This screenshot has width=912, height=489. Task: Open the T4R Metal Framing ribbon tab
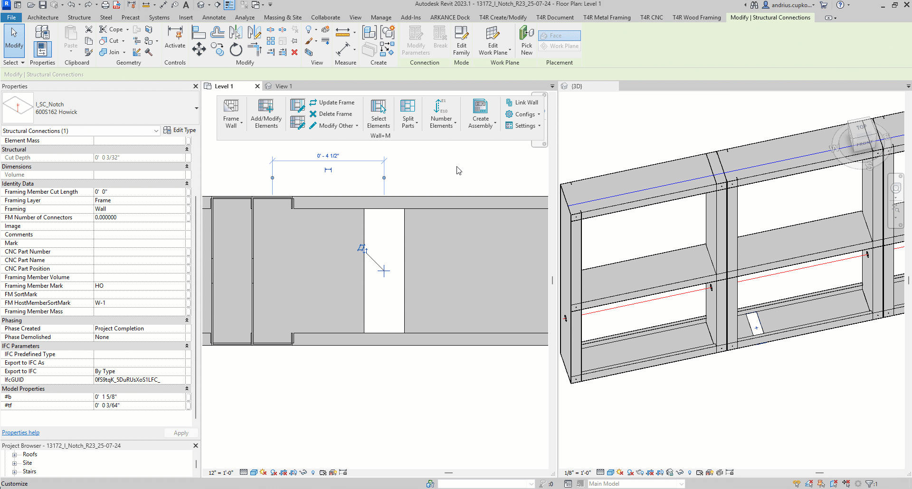point(607,18)
